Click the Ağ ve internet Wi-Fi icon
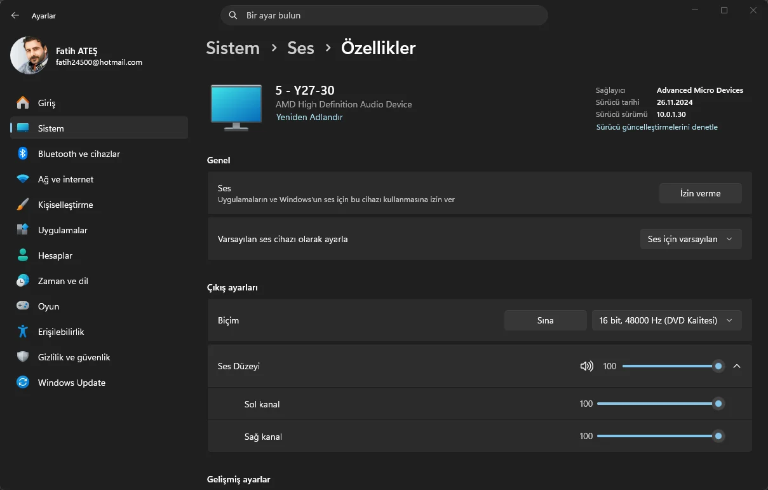The height and width of the screenshot is (490, 768). [23, 179]
